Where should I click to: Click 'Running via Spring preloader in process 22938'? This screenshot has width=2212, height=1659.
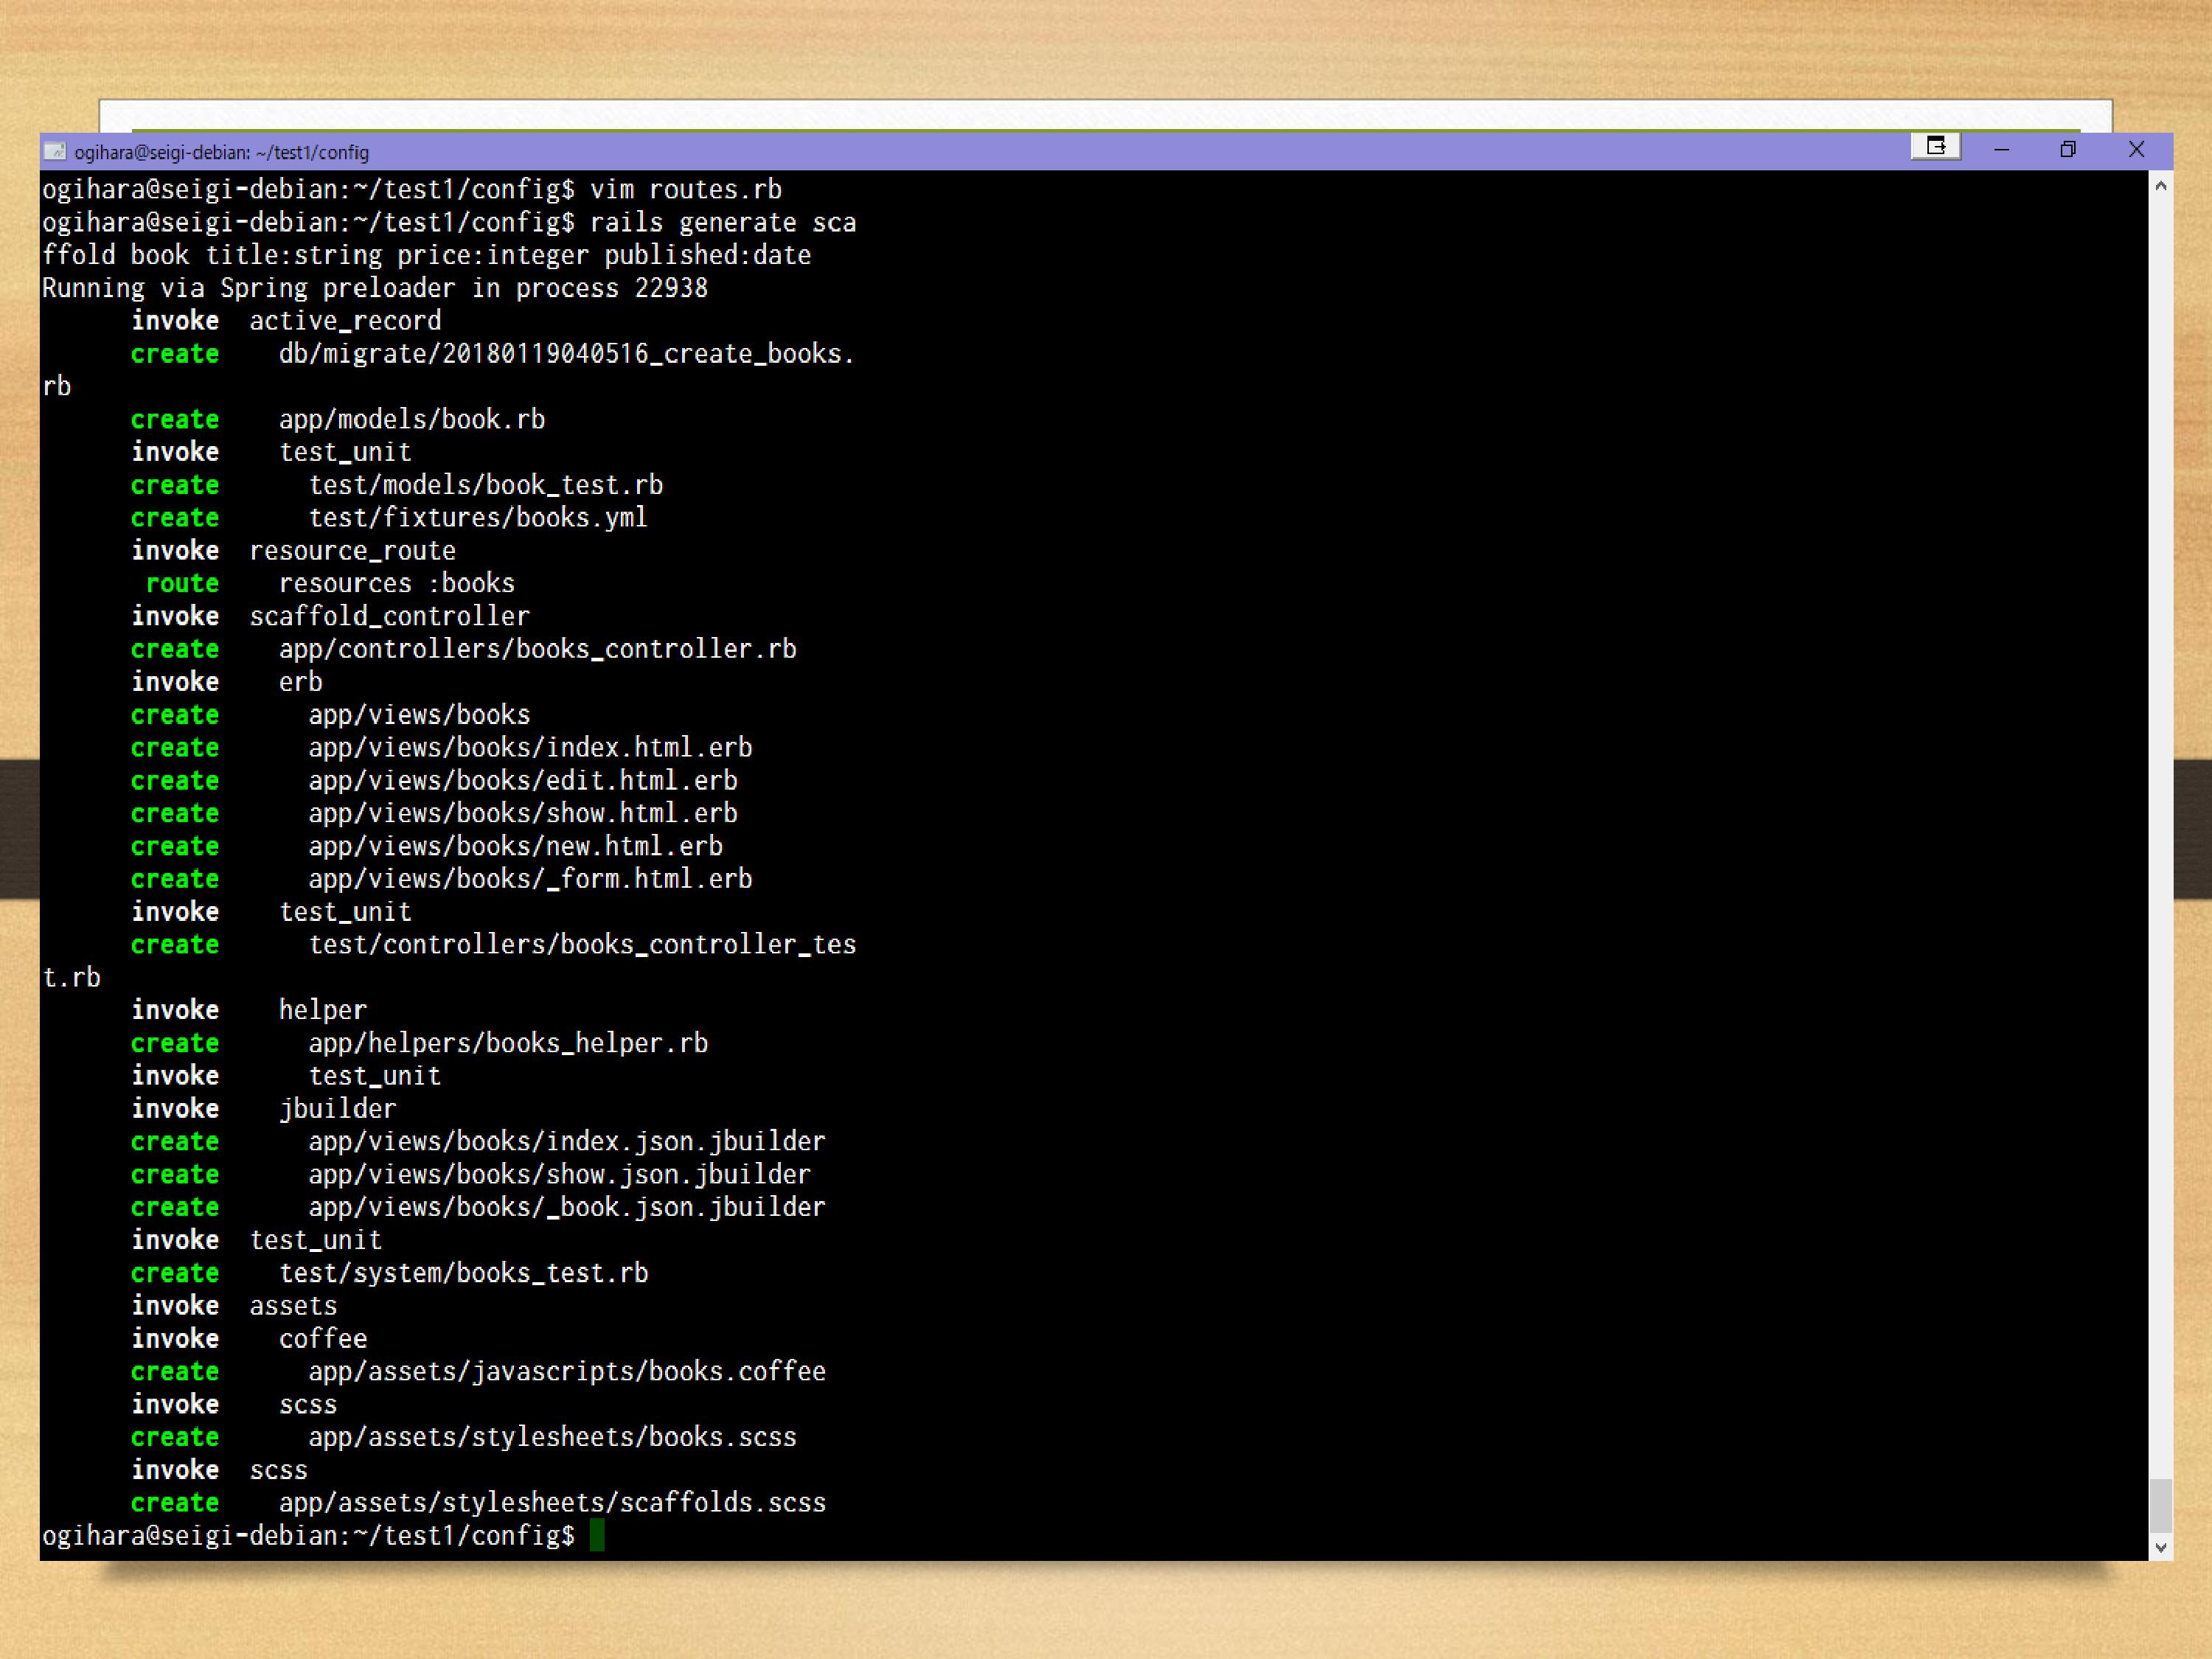[x=374, y=288]
